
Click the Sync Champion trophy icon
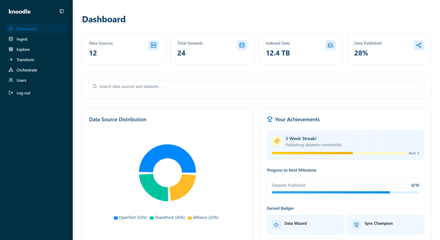(x=356, y=224)
